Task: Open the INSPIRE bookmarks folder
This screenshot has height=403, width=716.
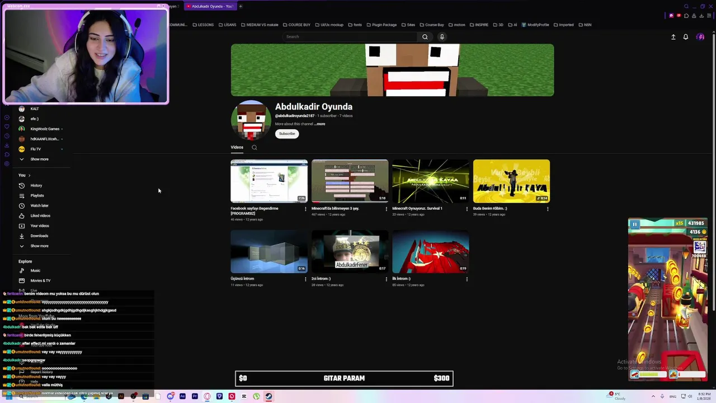Action: (479, 25)
